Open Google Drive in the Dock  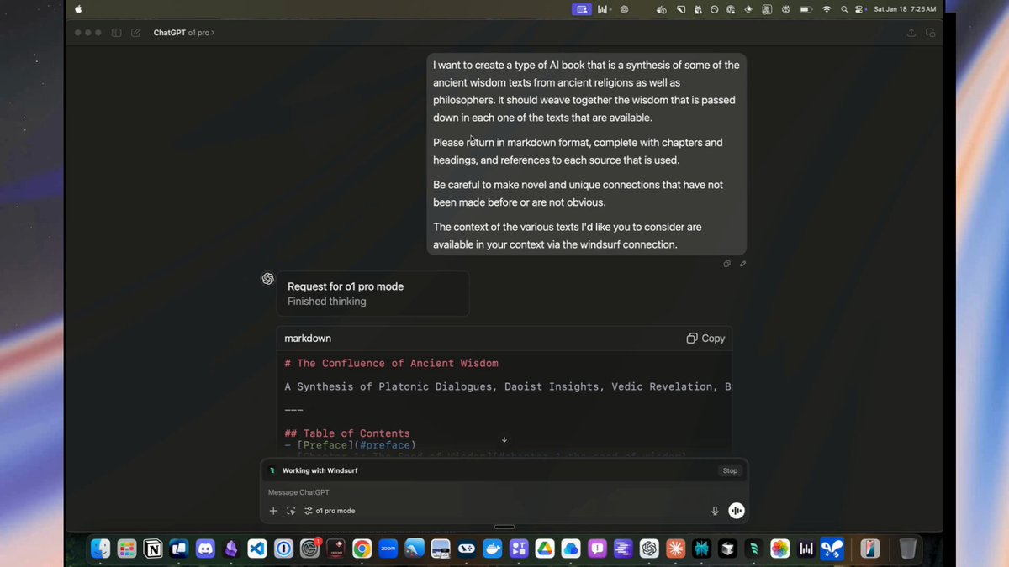click(545, 549)
